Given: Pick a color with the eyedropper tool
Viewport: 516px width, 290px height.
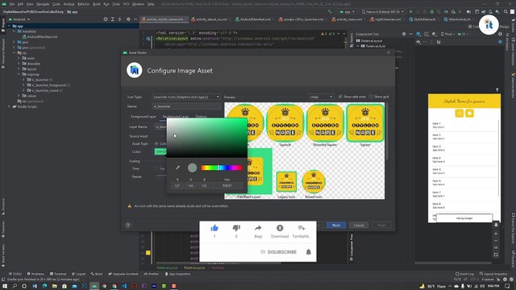Looking at the screenshot, I should 177,168.
